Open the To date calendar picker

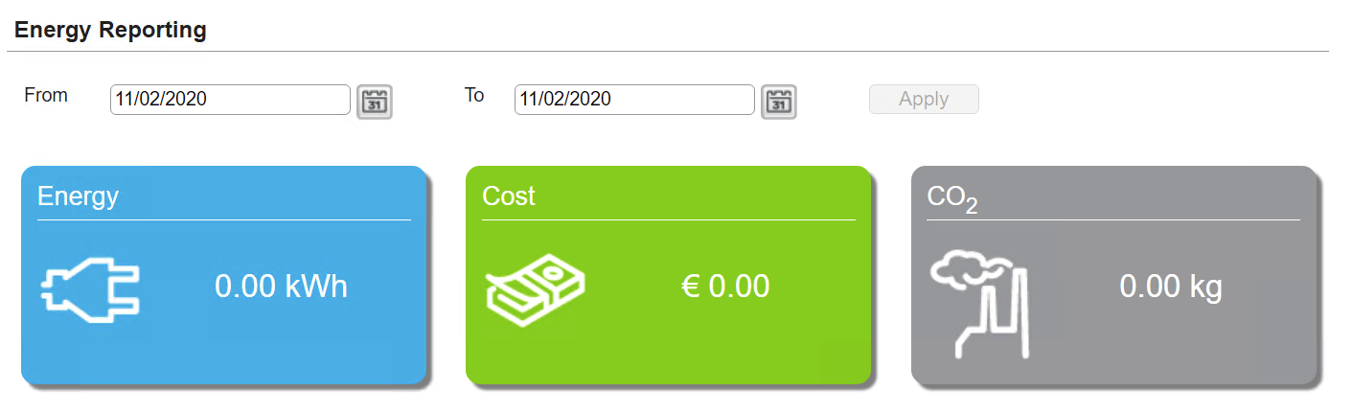(x=779, y=101)
